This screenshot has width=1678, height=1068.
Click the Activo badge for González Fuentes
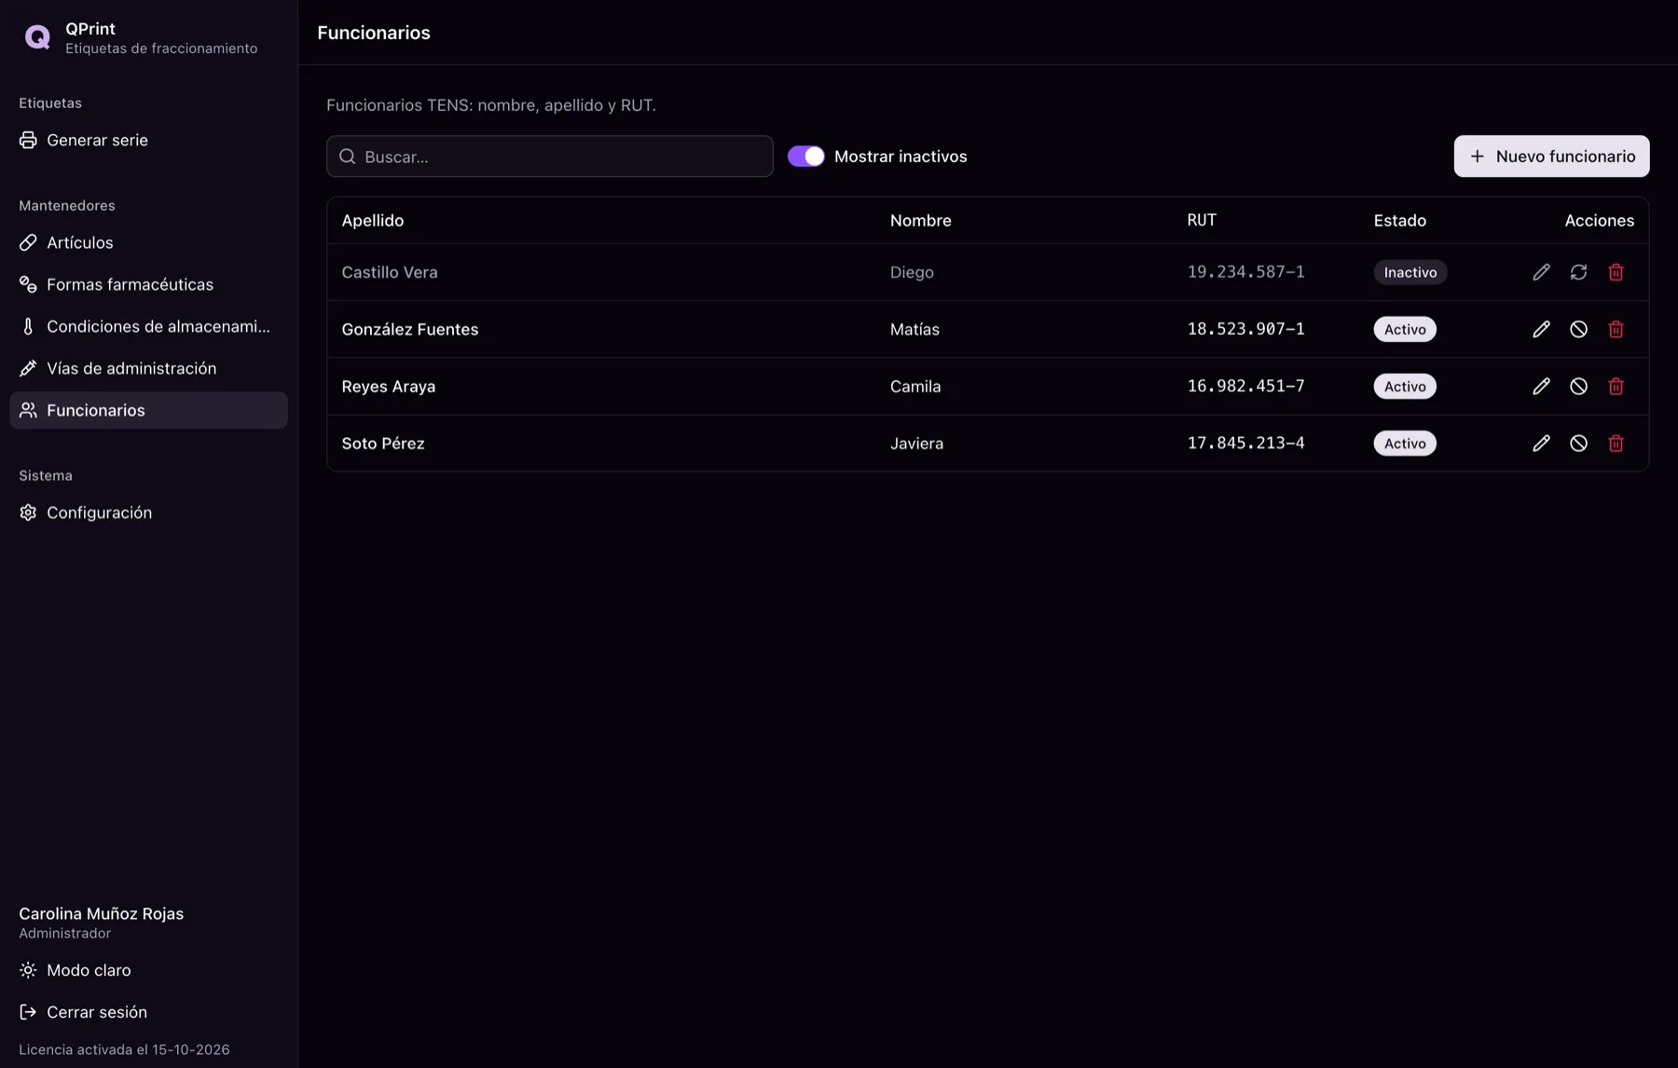click(1405, 329)
